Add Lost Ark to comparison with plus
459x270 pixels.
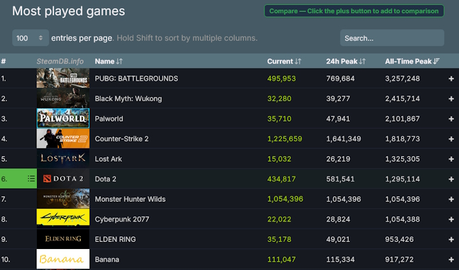pos(451,159)
